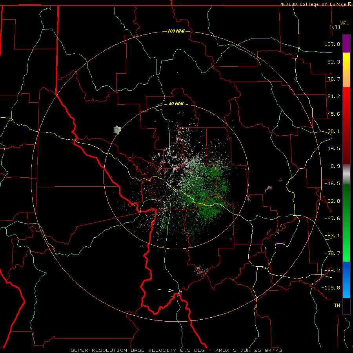Click the Super-Resolution Base Velocity caption
This screenshot has height=353, width=353.
pyautogui.click(x=176, y=350)
